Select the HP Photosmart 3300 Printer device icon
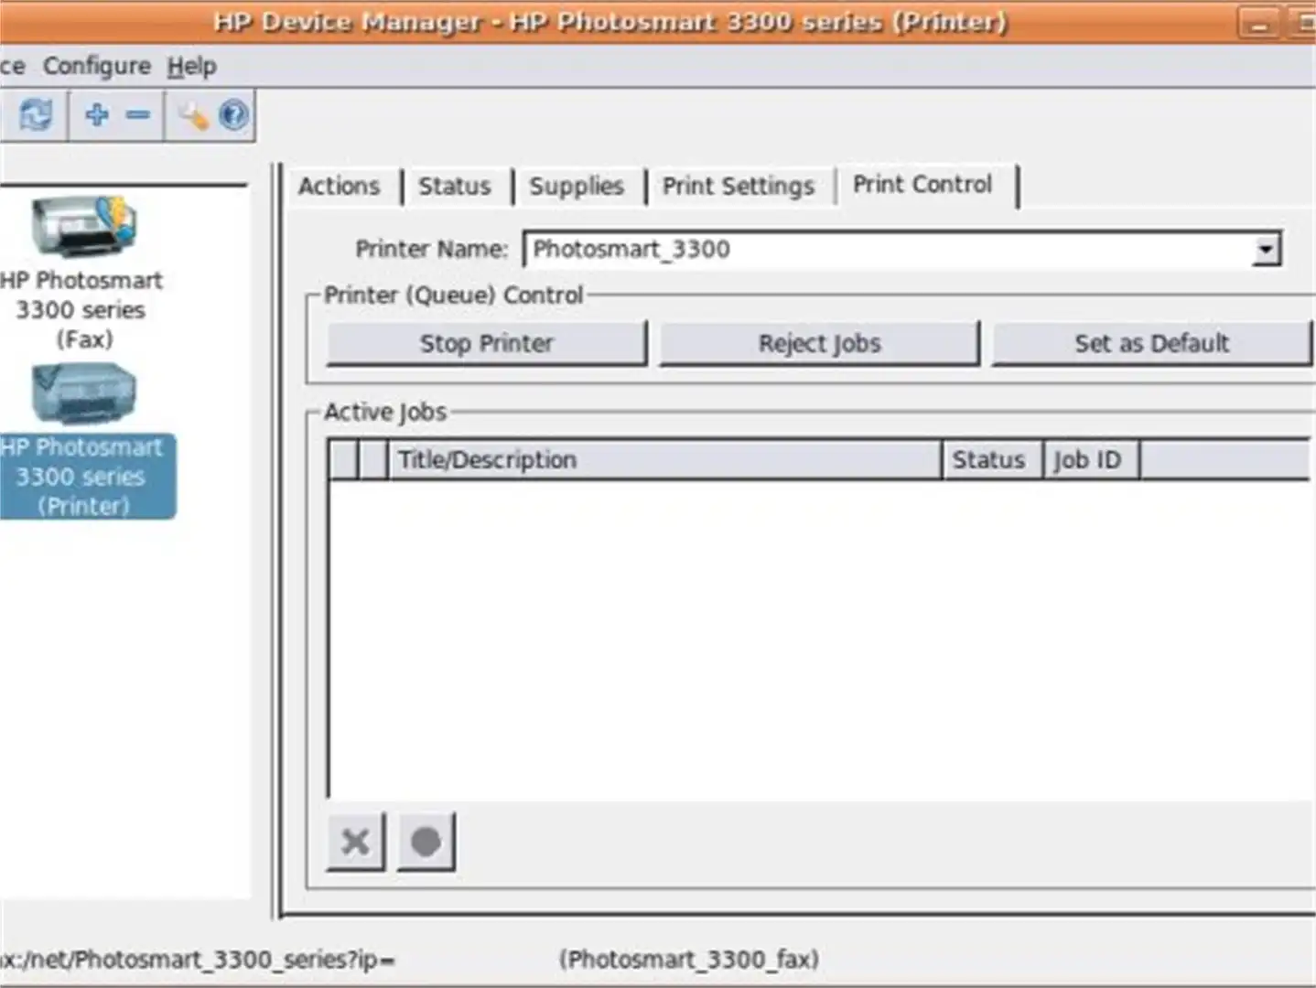 pos(83,394)
